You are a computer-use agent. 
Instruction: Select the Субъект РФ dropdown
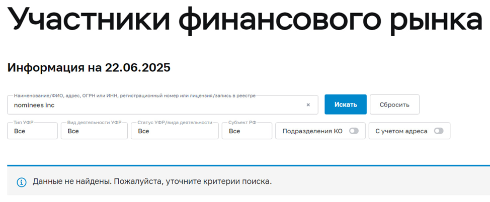248,131
